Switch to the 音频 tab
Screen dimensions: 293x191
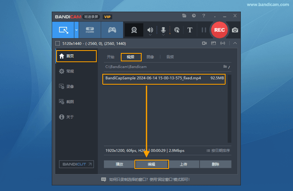pyautogui.click(x=170, y=57)
